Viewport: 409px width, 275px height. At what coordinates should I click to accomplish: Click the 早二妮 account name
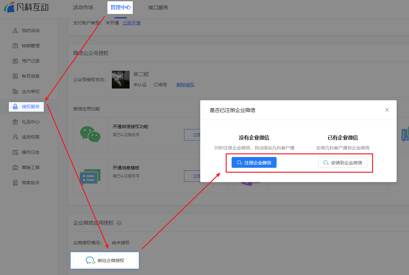(x=141, y=74)
